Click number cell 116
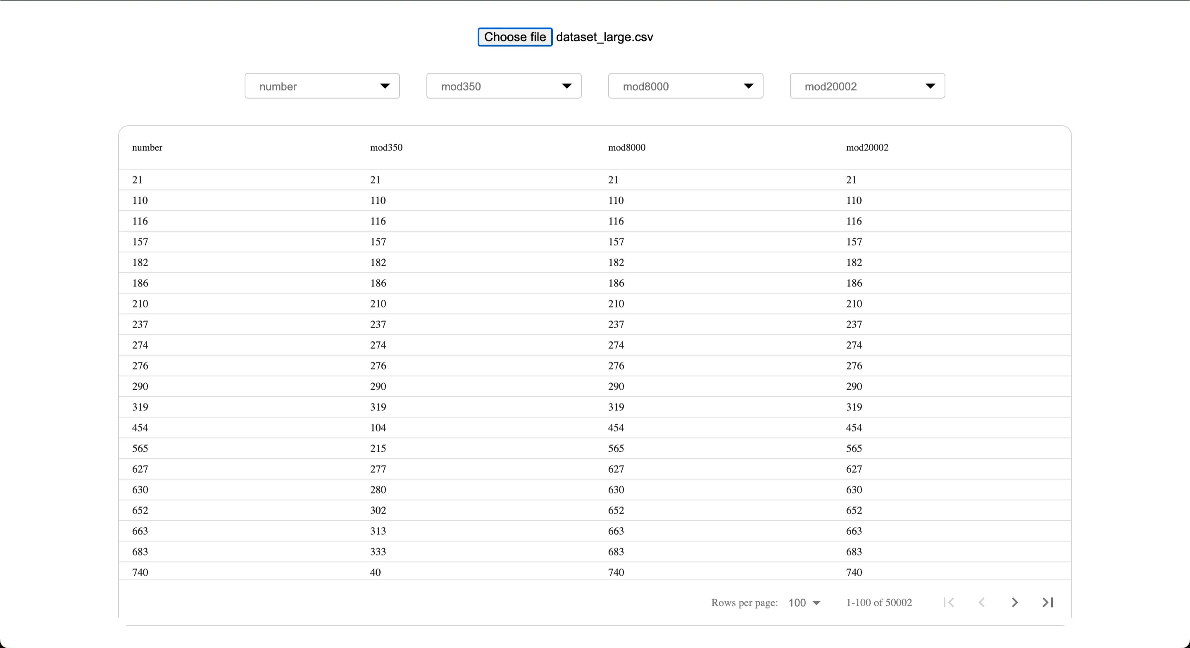The height and width of the screenshot is (648, 1190). 140,221
